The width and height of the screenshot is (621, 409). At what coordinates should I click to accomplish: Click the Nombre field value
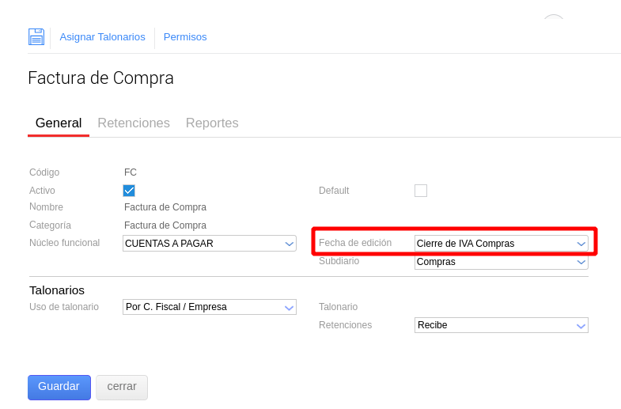coord(165,207)
